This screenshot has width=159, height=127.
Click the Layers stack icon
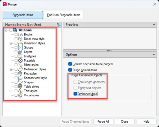[20, 52]
